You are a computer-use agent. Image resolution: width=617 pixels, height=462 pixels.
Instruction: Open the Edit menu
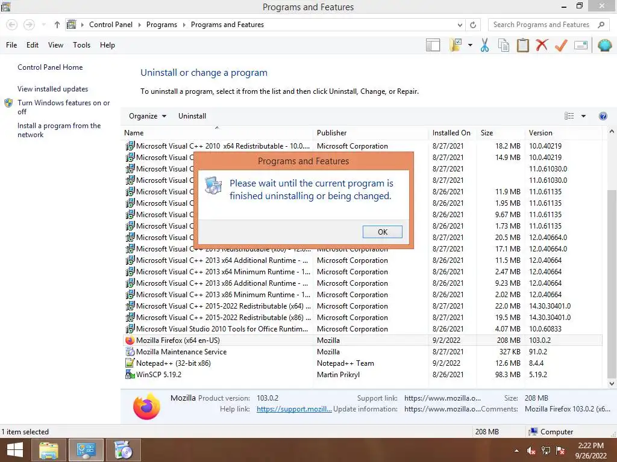[x=33, y=45]
